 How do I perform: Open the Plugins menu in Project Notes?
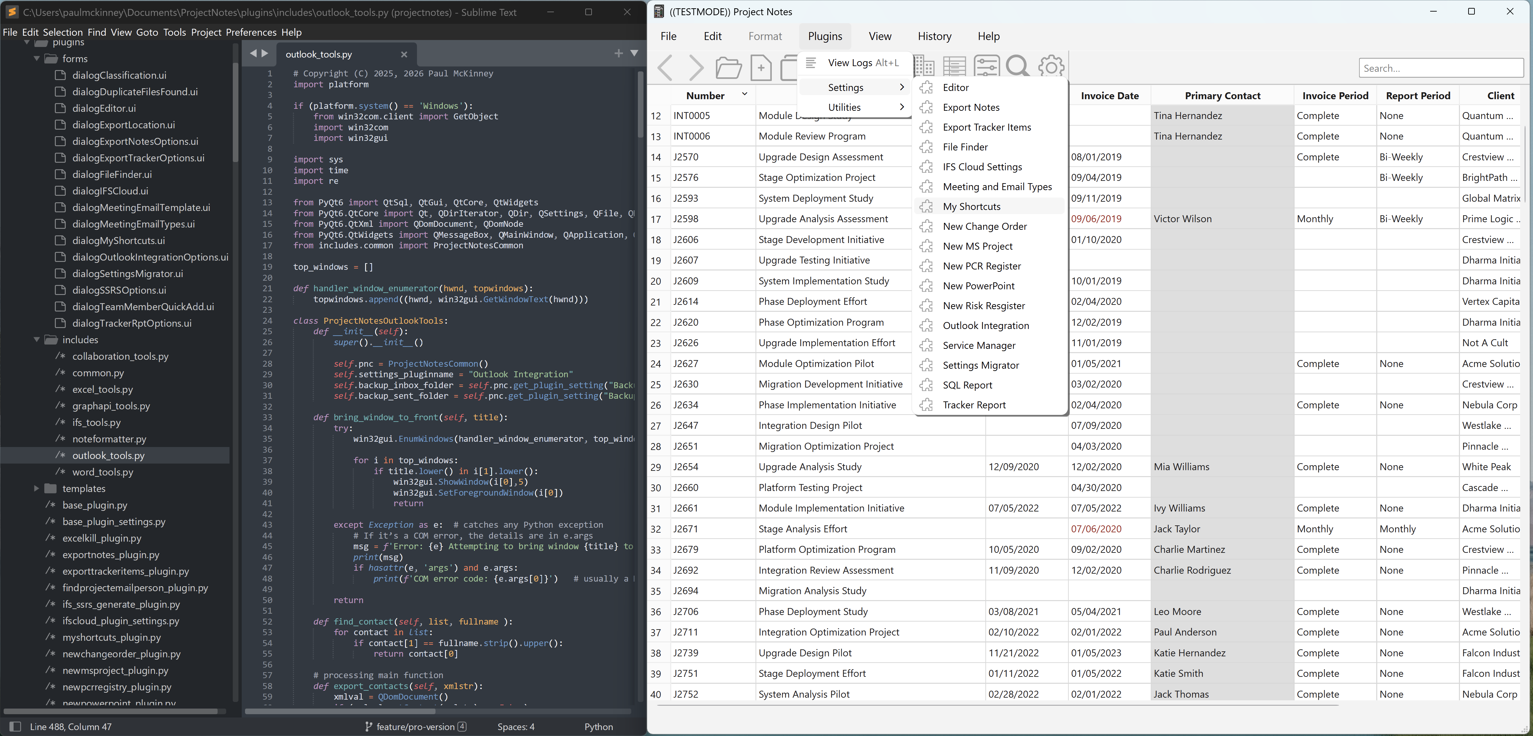click(x=825, y=36)
